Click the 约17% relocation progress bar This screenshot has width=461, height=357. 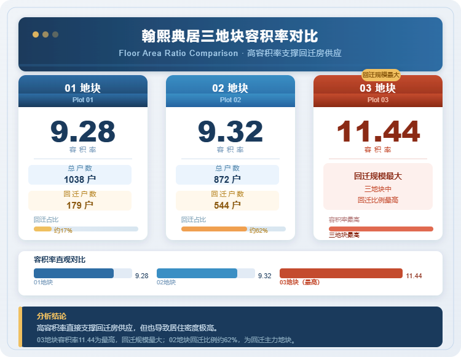(86, 229)
